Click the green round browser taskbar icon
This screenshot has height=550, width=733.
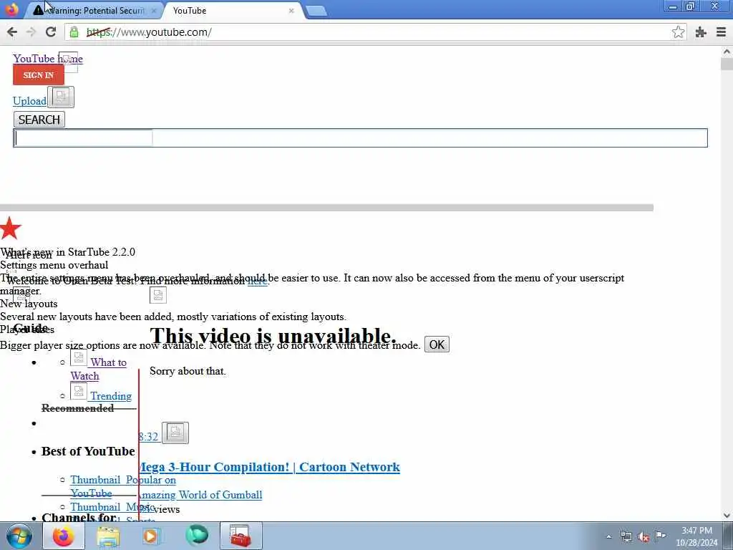point(196,536)
